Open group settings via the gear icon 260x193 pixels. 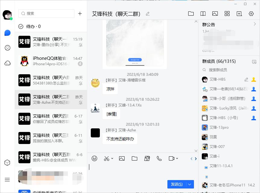[x=251, y=14]
